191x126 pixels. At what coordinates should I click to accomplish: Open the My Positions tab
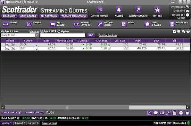click(x=49, y=16)
